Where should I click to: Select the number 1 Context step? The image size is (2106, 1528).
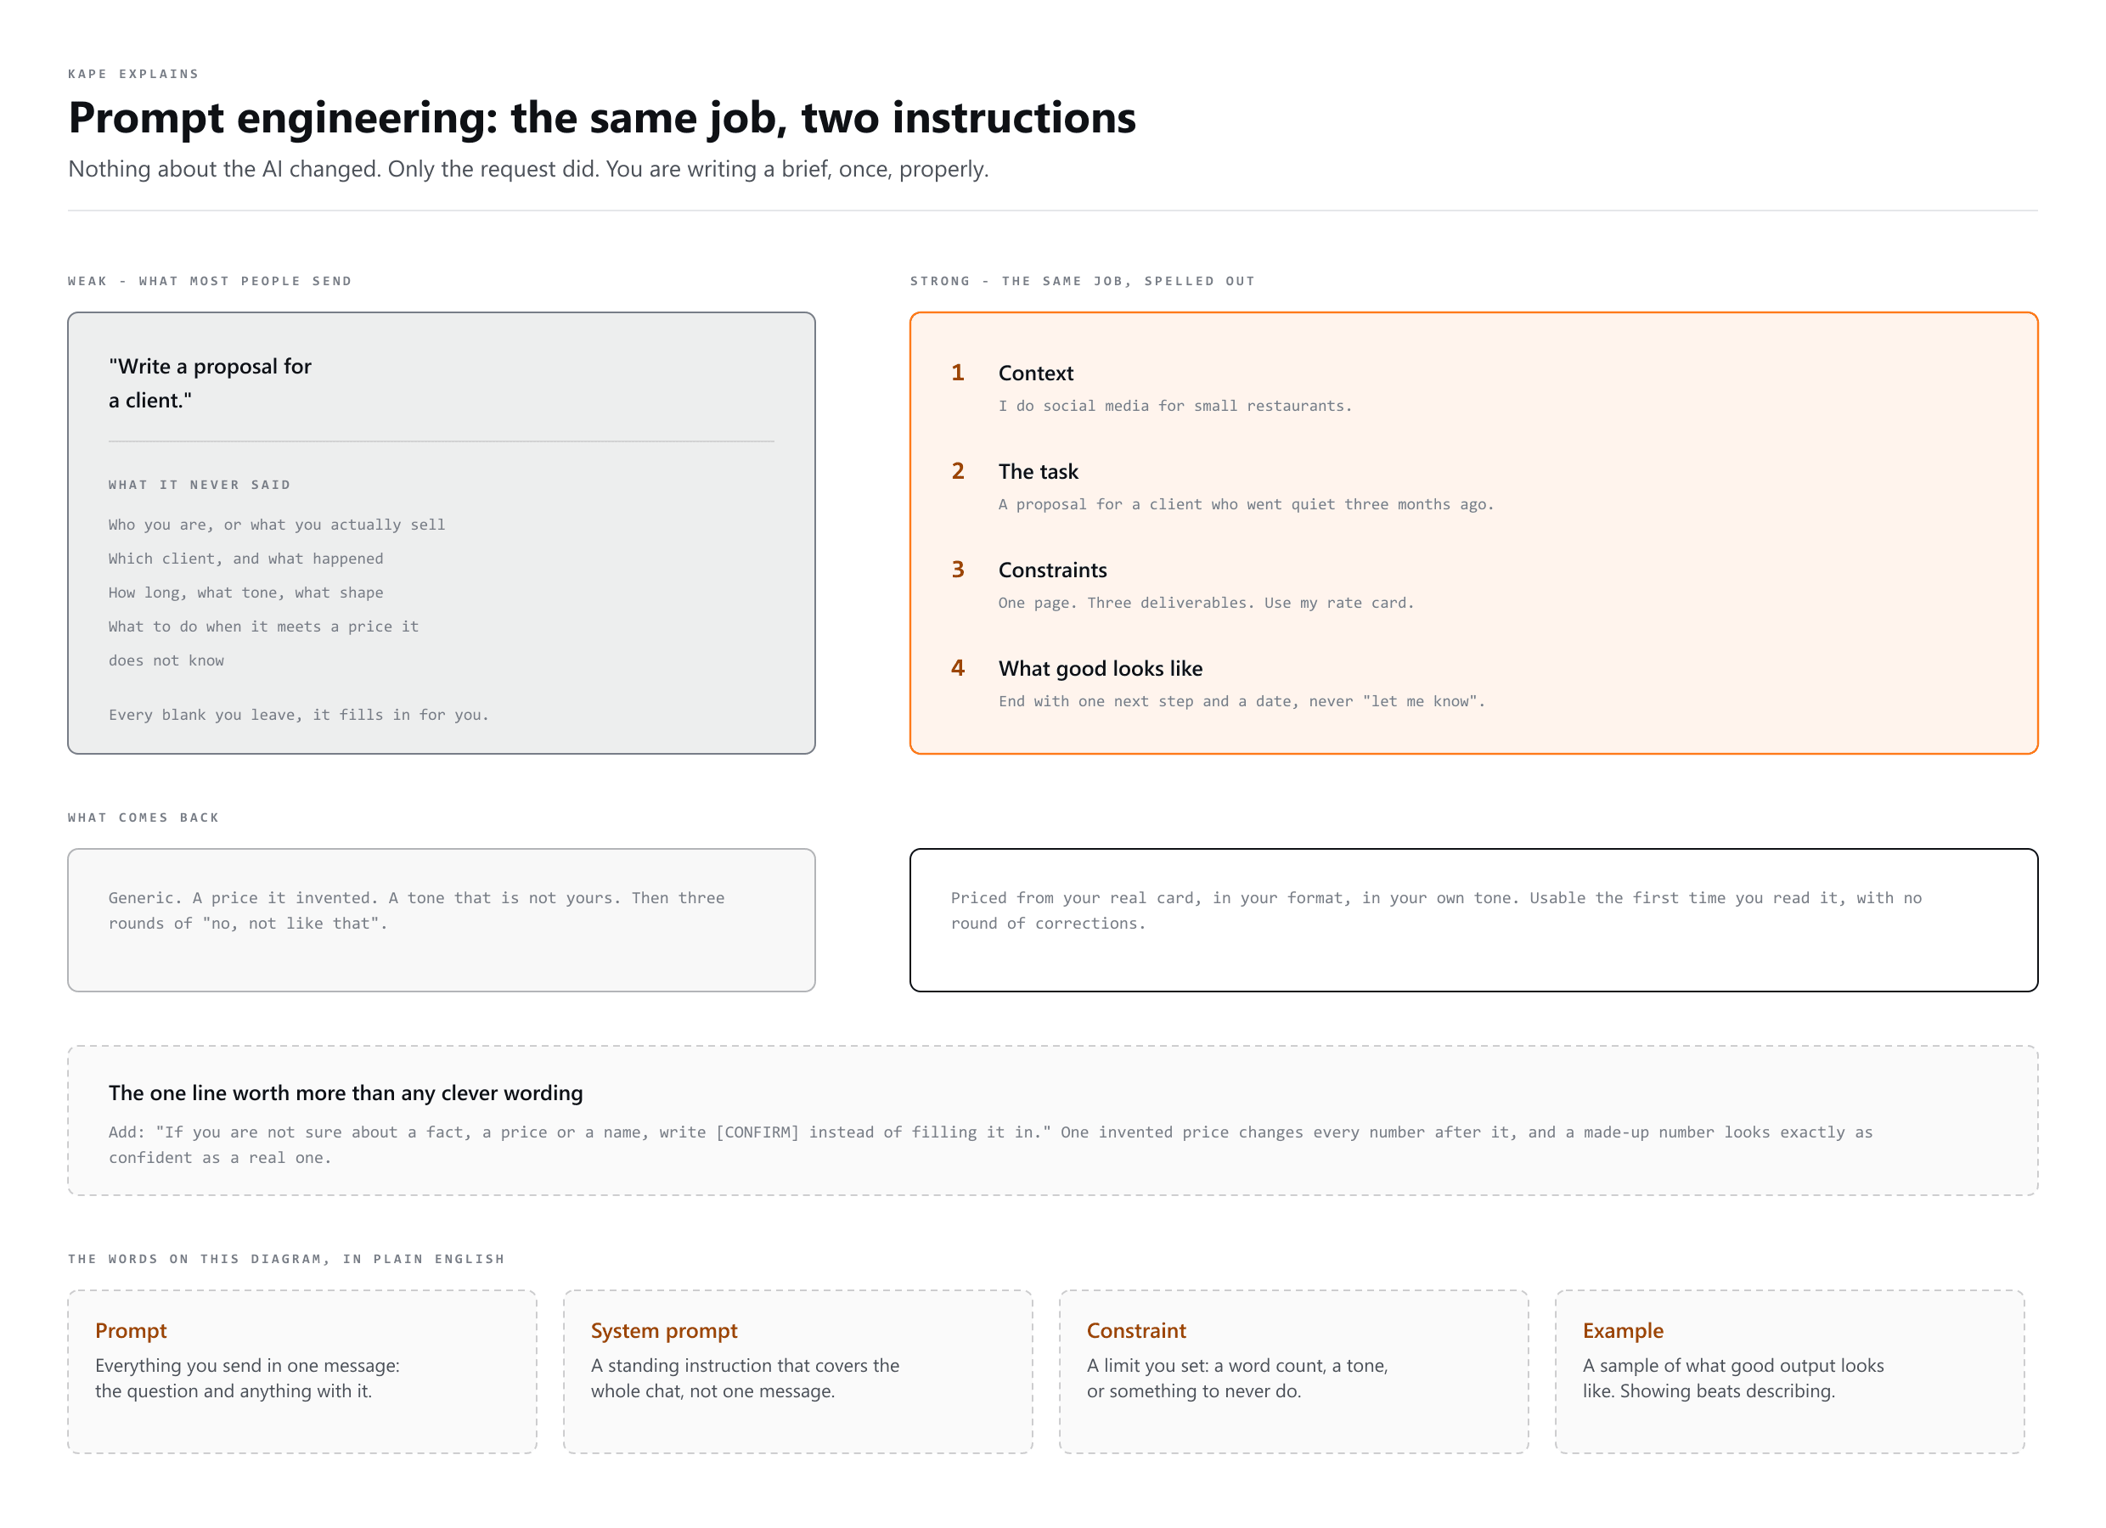coord(957,373)
